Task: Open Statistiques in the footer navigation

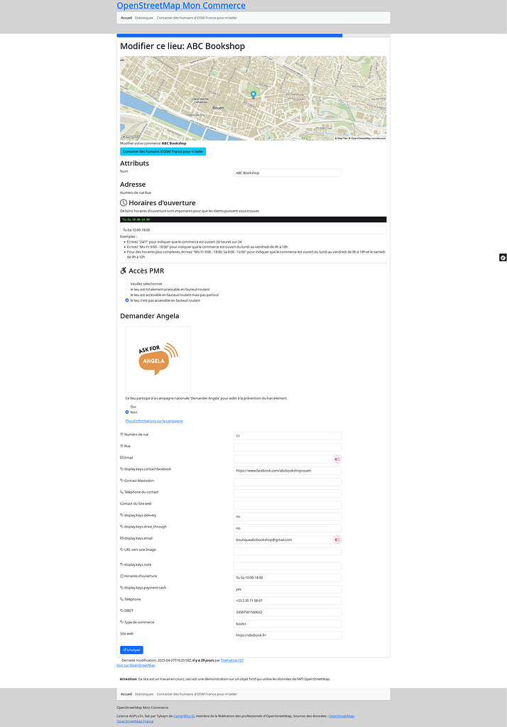Action: (x=144, y=694)
